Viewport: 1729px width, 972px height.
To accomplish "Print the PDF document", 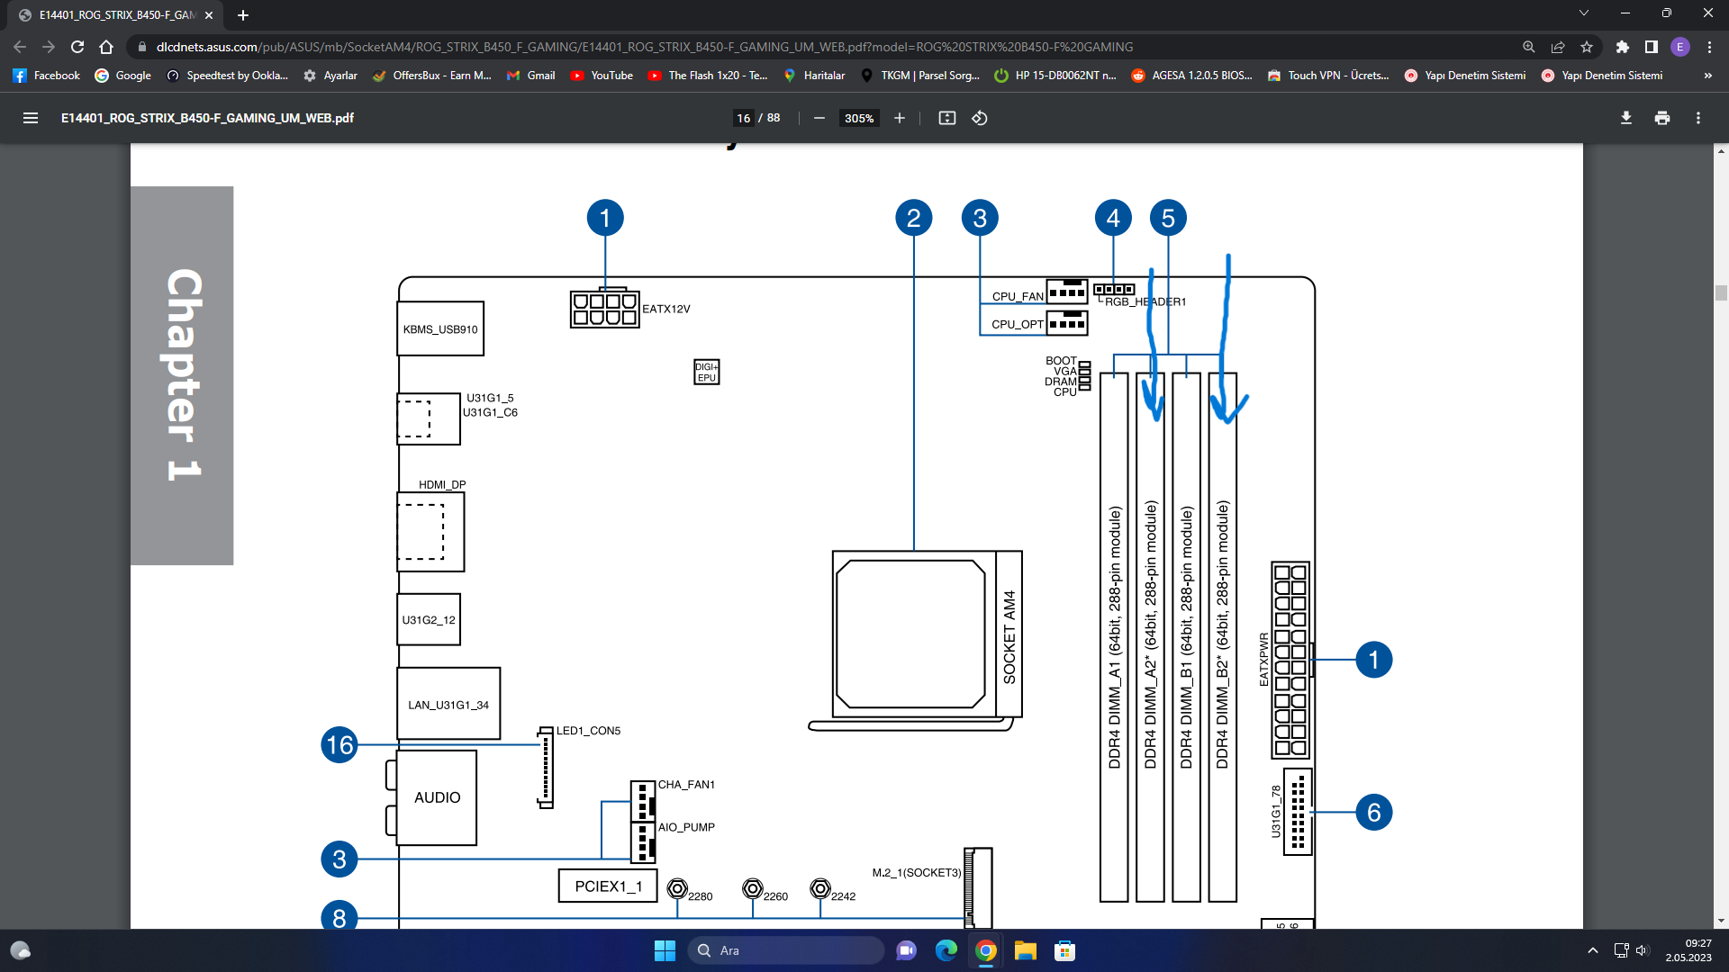I will [x=1662, y=118].
